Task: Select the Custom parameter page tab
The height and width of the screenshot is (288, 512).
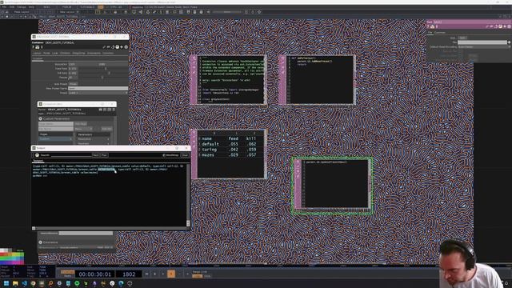Action: [x=38, y=58]
